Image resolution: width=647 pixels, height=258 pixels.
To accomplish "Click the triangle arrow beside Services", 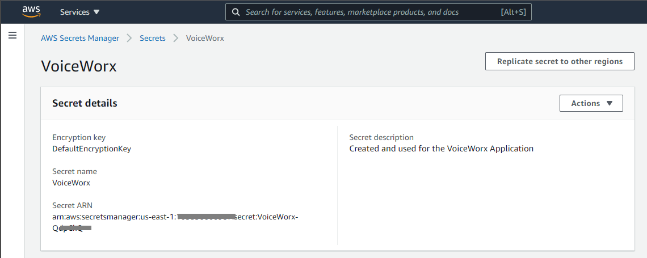I will (x=96, y=12).
